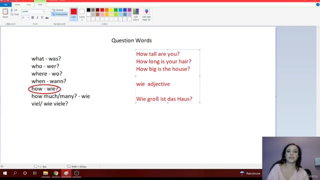Select Color 2 button
The width and height of the screenshot is (320, 180).
82,14
